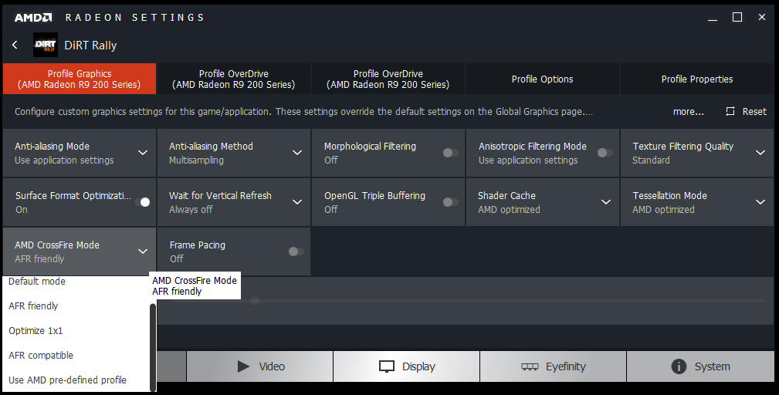Viewport: 779px width, 395px height.
Task: Open the Eyefinity section
Action: coord(554,366)
